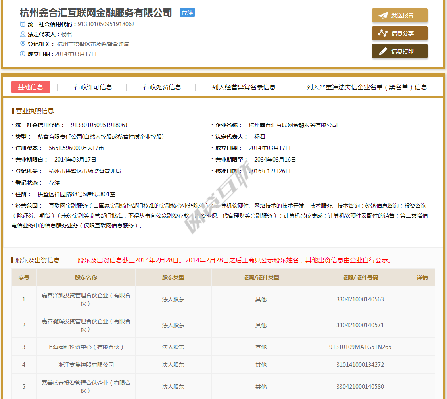Click certificate number 91310109MA1G51N265
The height and width of the screenshot is (399, 447).
point(360,347)
